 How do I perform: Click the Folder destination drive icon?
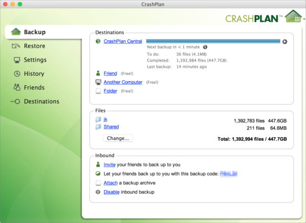click(98, 91)
